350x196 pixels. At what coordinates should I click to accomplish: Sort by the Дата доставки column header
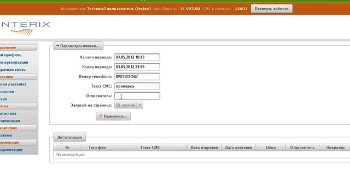[x=238, y=148]
